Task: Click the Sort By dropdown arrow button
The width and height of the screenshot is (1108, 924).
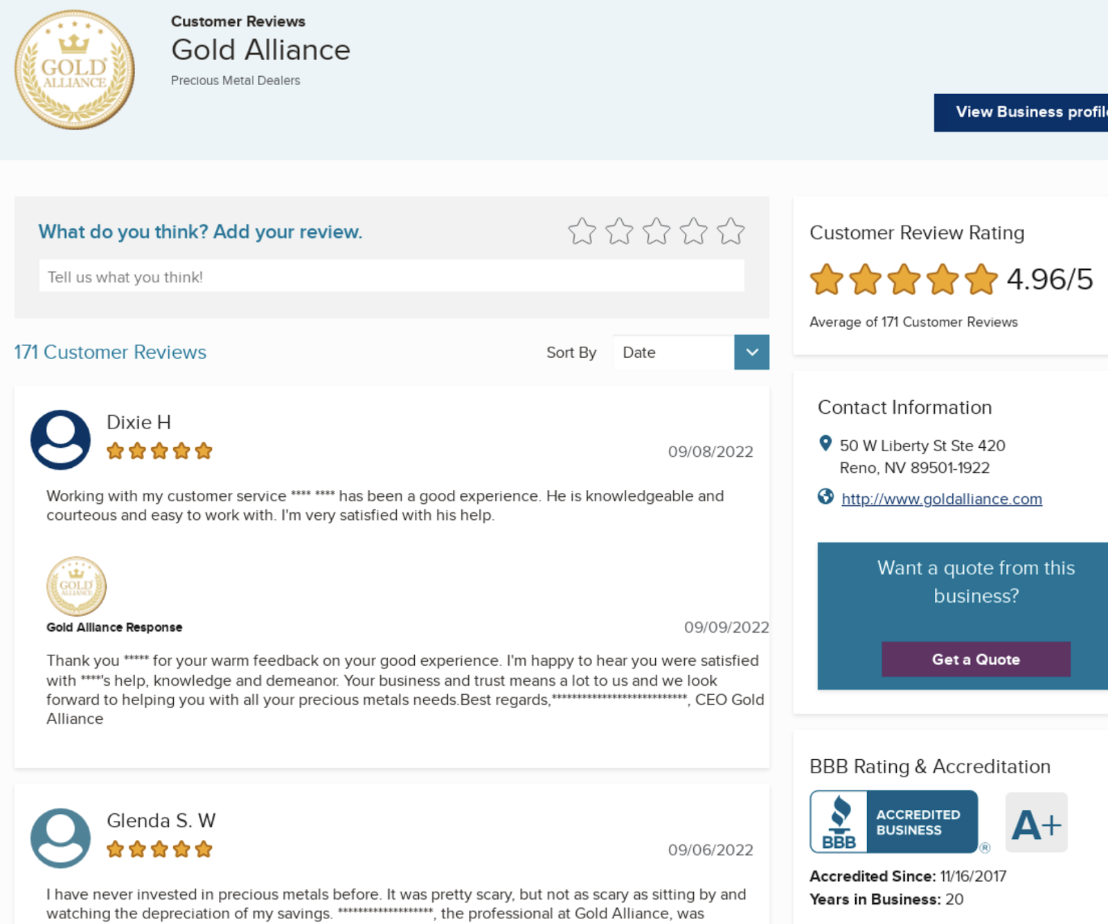Action: coord(752,352)
